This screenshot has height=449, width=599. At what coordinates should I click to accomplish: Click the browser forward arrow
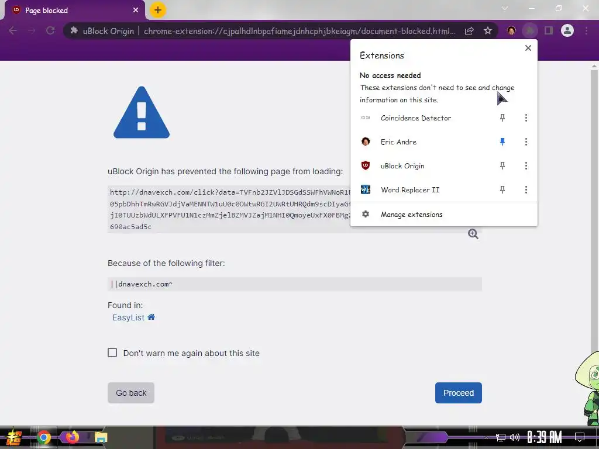pos(32,30)
